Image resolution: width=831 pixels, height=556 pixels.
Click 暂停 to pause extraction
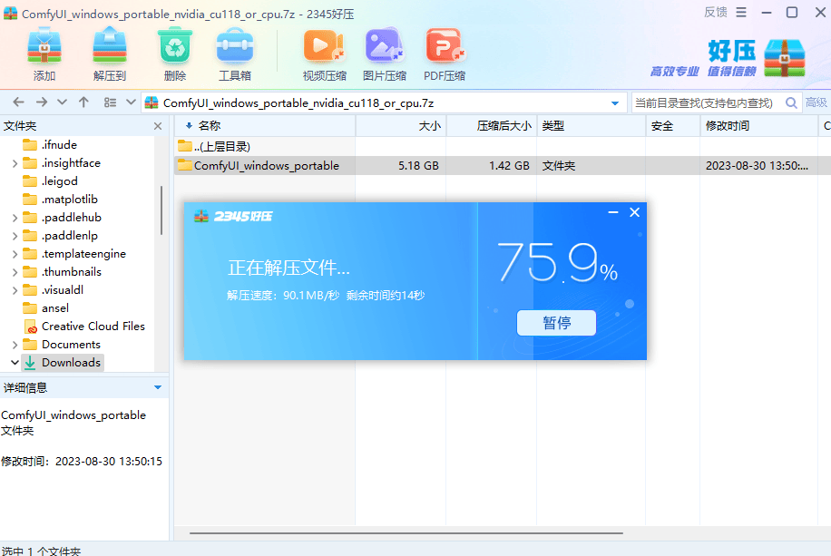pos(556,323)
